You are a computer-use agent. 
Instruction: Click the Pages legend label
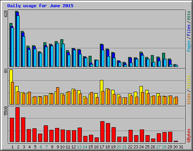click(x=189, y=46)
